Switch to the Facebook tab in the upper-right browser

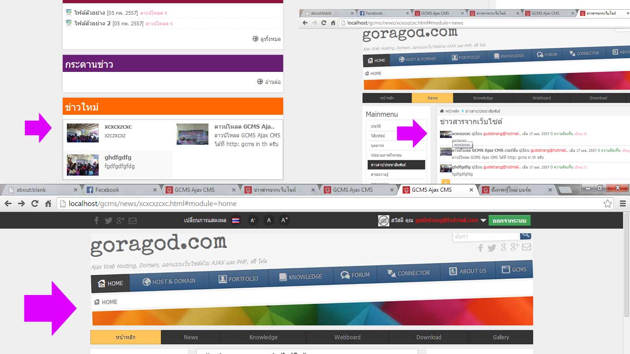pyautogui.click(x=384, y=13)
